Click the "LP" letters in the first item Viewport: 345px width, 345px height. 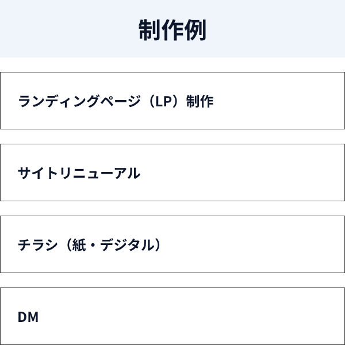pyautogui.click(x=163, y=101)
